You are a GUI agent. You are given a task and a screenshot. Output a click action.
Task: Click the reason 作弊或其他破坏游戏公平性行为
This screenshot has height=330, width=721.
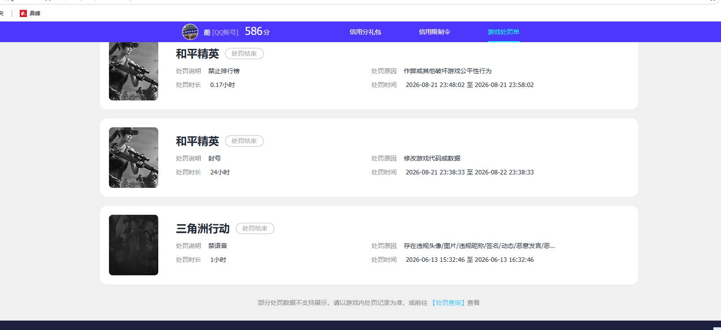pos(447,71)
